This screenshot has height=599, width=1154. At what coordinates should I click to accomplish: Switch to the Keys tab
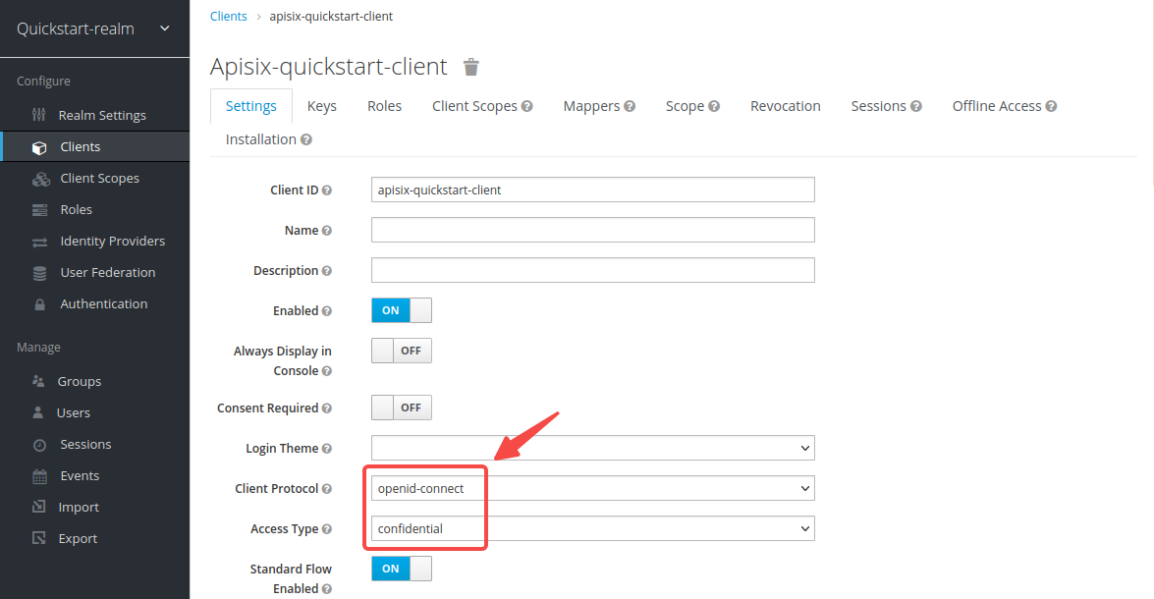[321, 106]
